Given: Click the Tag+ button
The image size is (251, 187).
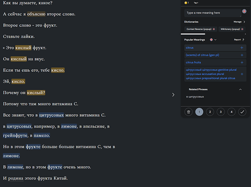Looking at the screenshot, I should [196, 2].
